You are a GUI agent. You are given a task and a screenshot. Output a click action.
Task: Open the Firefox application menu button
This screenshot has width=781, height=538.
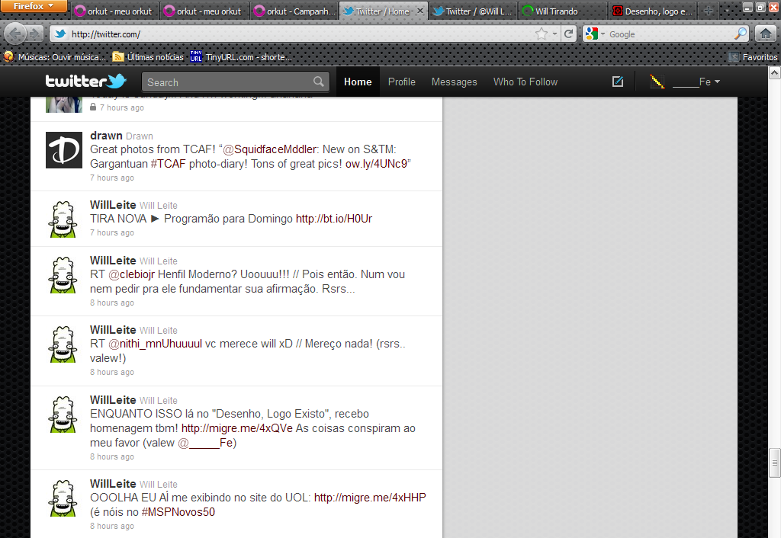(34, 6)
